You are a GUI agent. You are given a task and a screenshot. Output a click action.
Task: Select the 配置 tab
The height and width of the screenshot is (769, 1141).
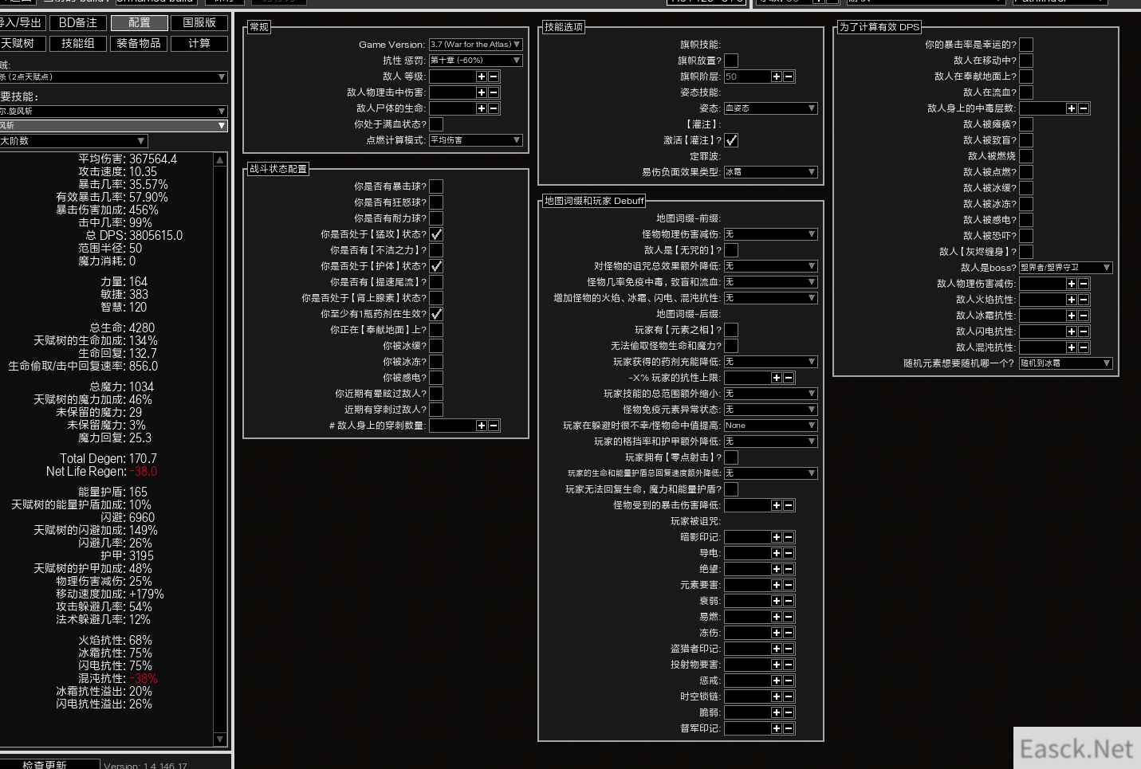pos(139,23)
